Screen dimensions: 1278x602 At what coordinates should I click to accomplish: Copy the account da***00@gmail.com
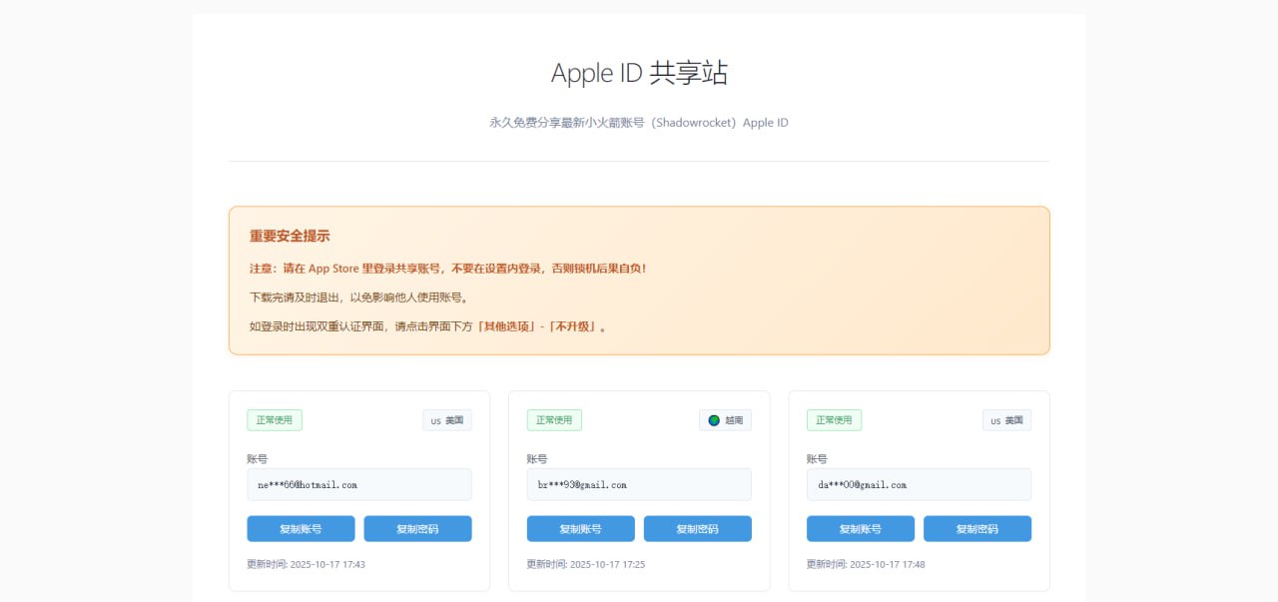[859, 528]
